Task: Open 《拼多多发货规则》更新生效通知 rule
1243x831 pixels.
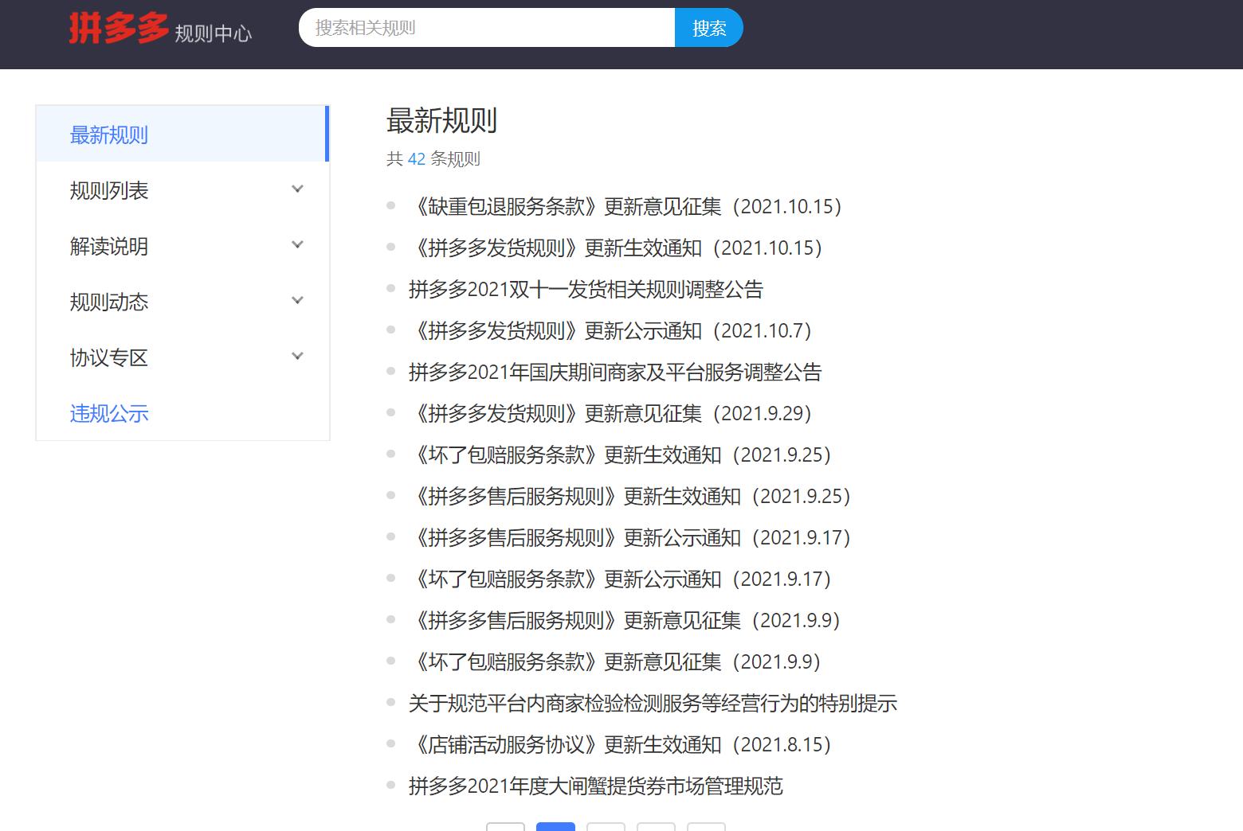Action: 616,248
